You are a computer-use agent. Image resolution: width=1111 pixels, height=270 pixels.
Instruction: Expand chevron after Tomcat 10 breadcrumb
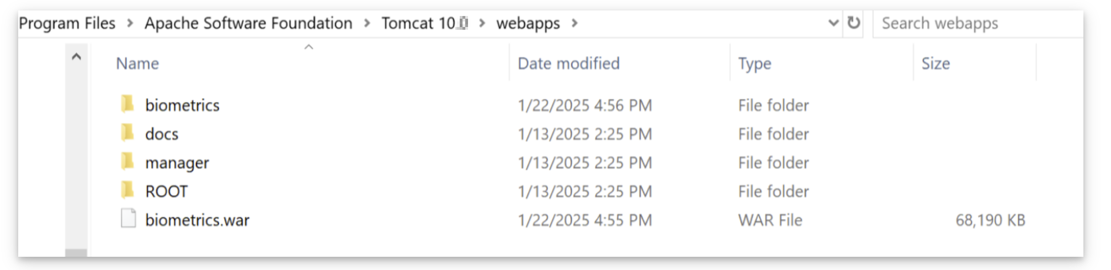(482, 23)
